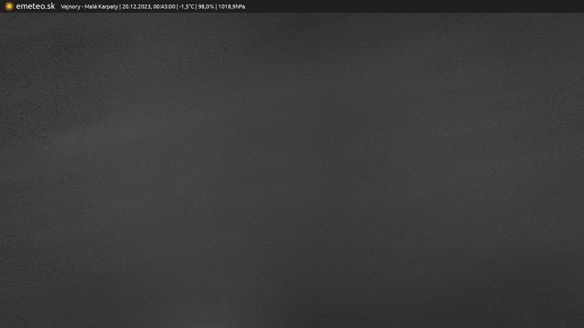Click the separator between humidity and pressure
This screenshot has width=584, height=328.
(216, 6)
